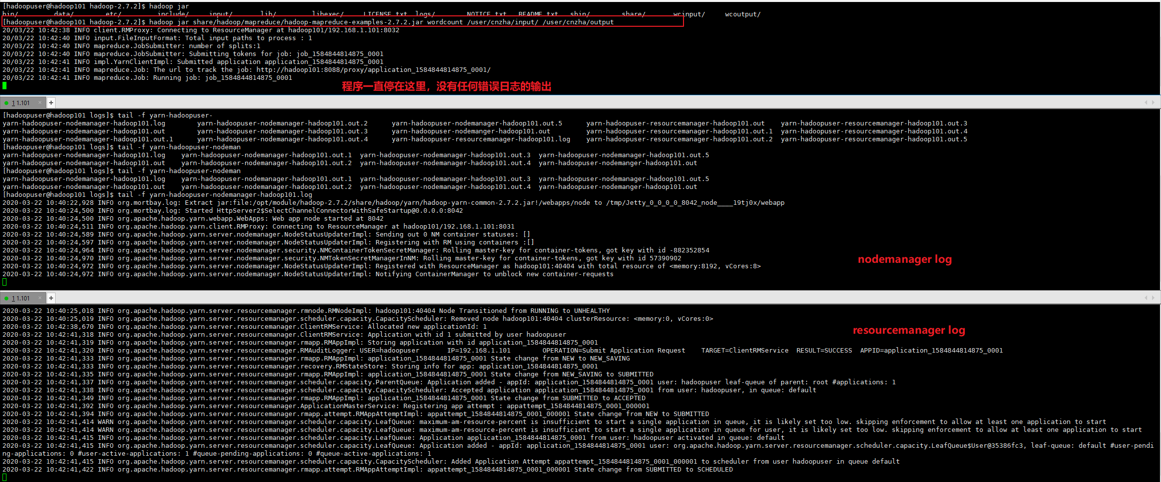Click 'Web app node started at 8042'
Screen dimensions: 1161x482
coord(328,219)
